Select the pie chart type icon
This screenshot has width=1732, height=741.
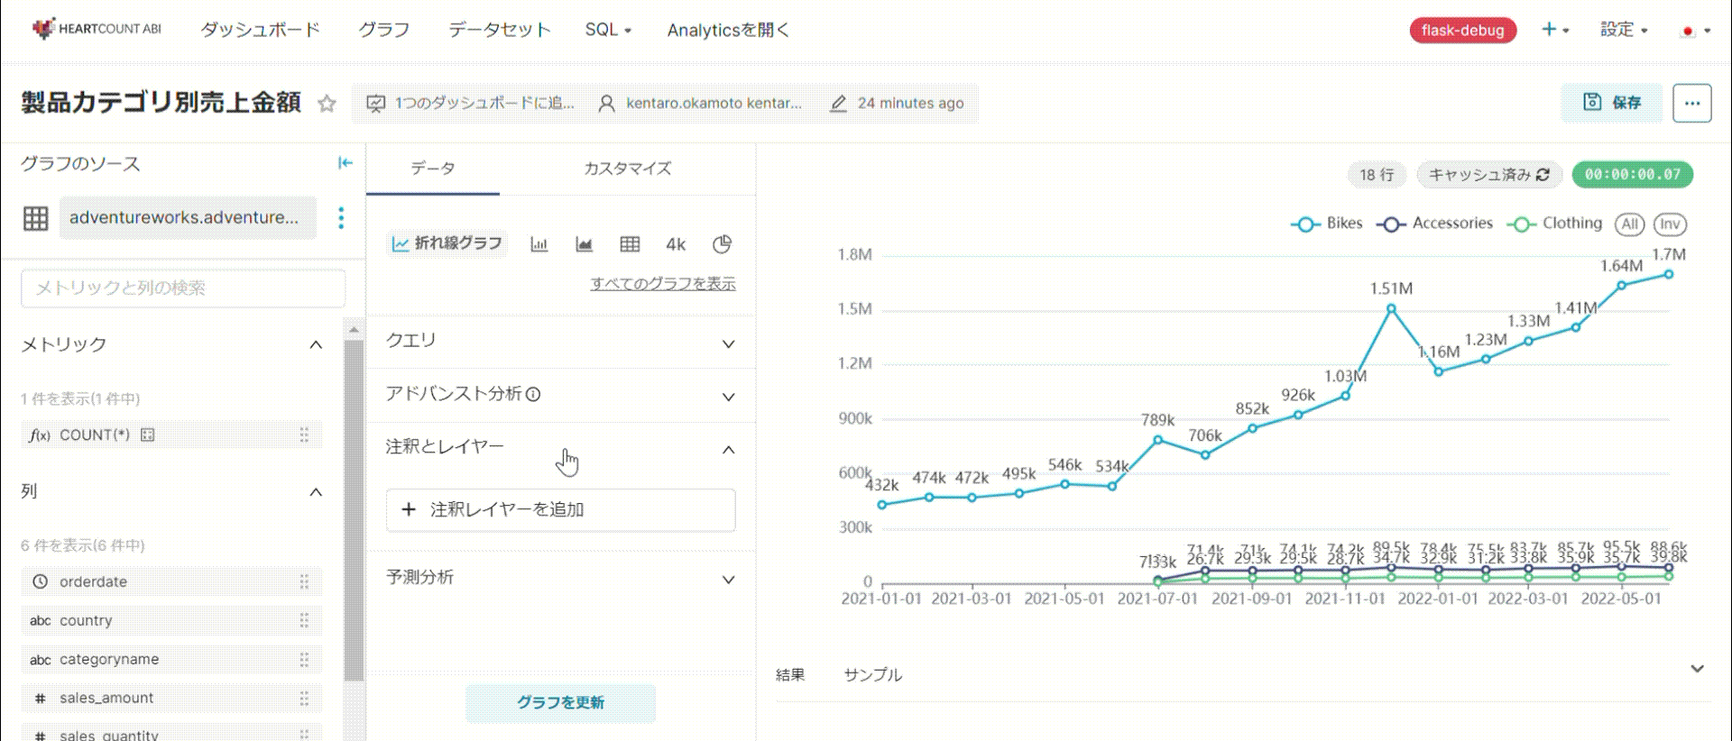[x=722, y=244]
